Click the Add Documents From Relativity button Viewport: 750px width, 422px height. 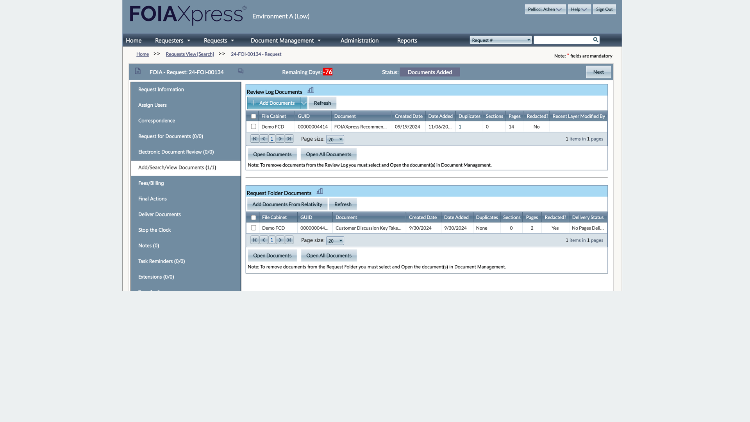pyautogui.click(x=287, y=204)
